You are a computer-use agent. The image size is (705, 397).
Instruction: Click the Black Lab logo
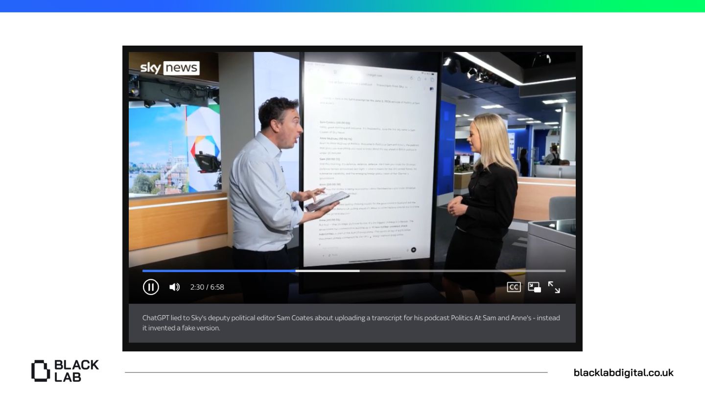click(65, 371)
